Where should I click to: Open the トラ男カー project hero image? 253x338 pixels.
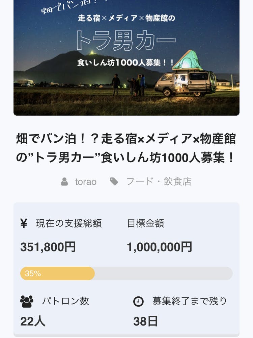pyautogui.click(x=126, y=57)
